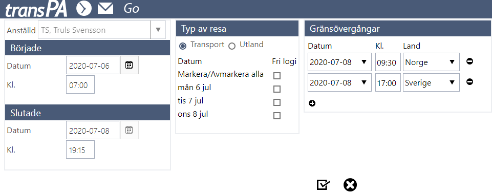Screen dimensions: 492x193
Task: Remove the Norge border crossing row
Action: click(x=469, y=61)
